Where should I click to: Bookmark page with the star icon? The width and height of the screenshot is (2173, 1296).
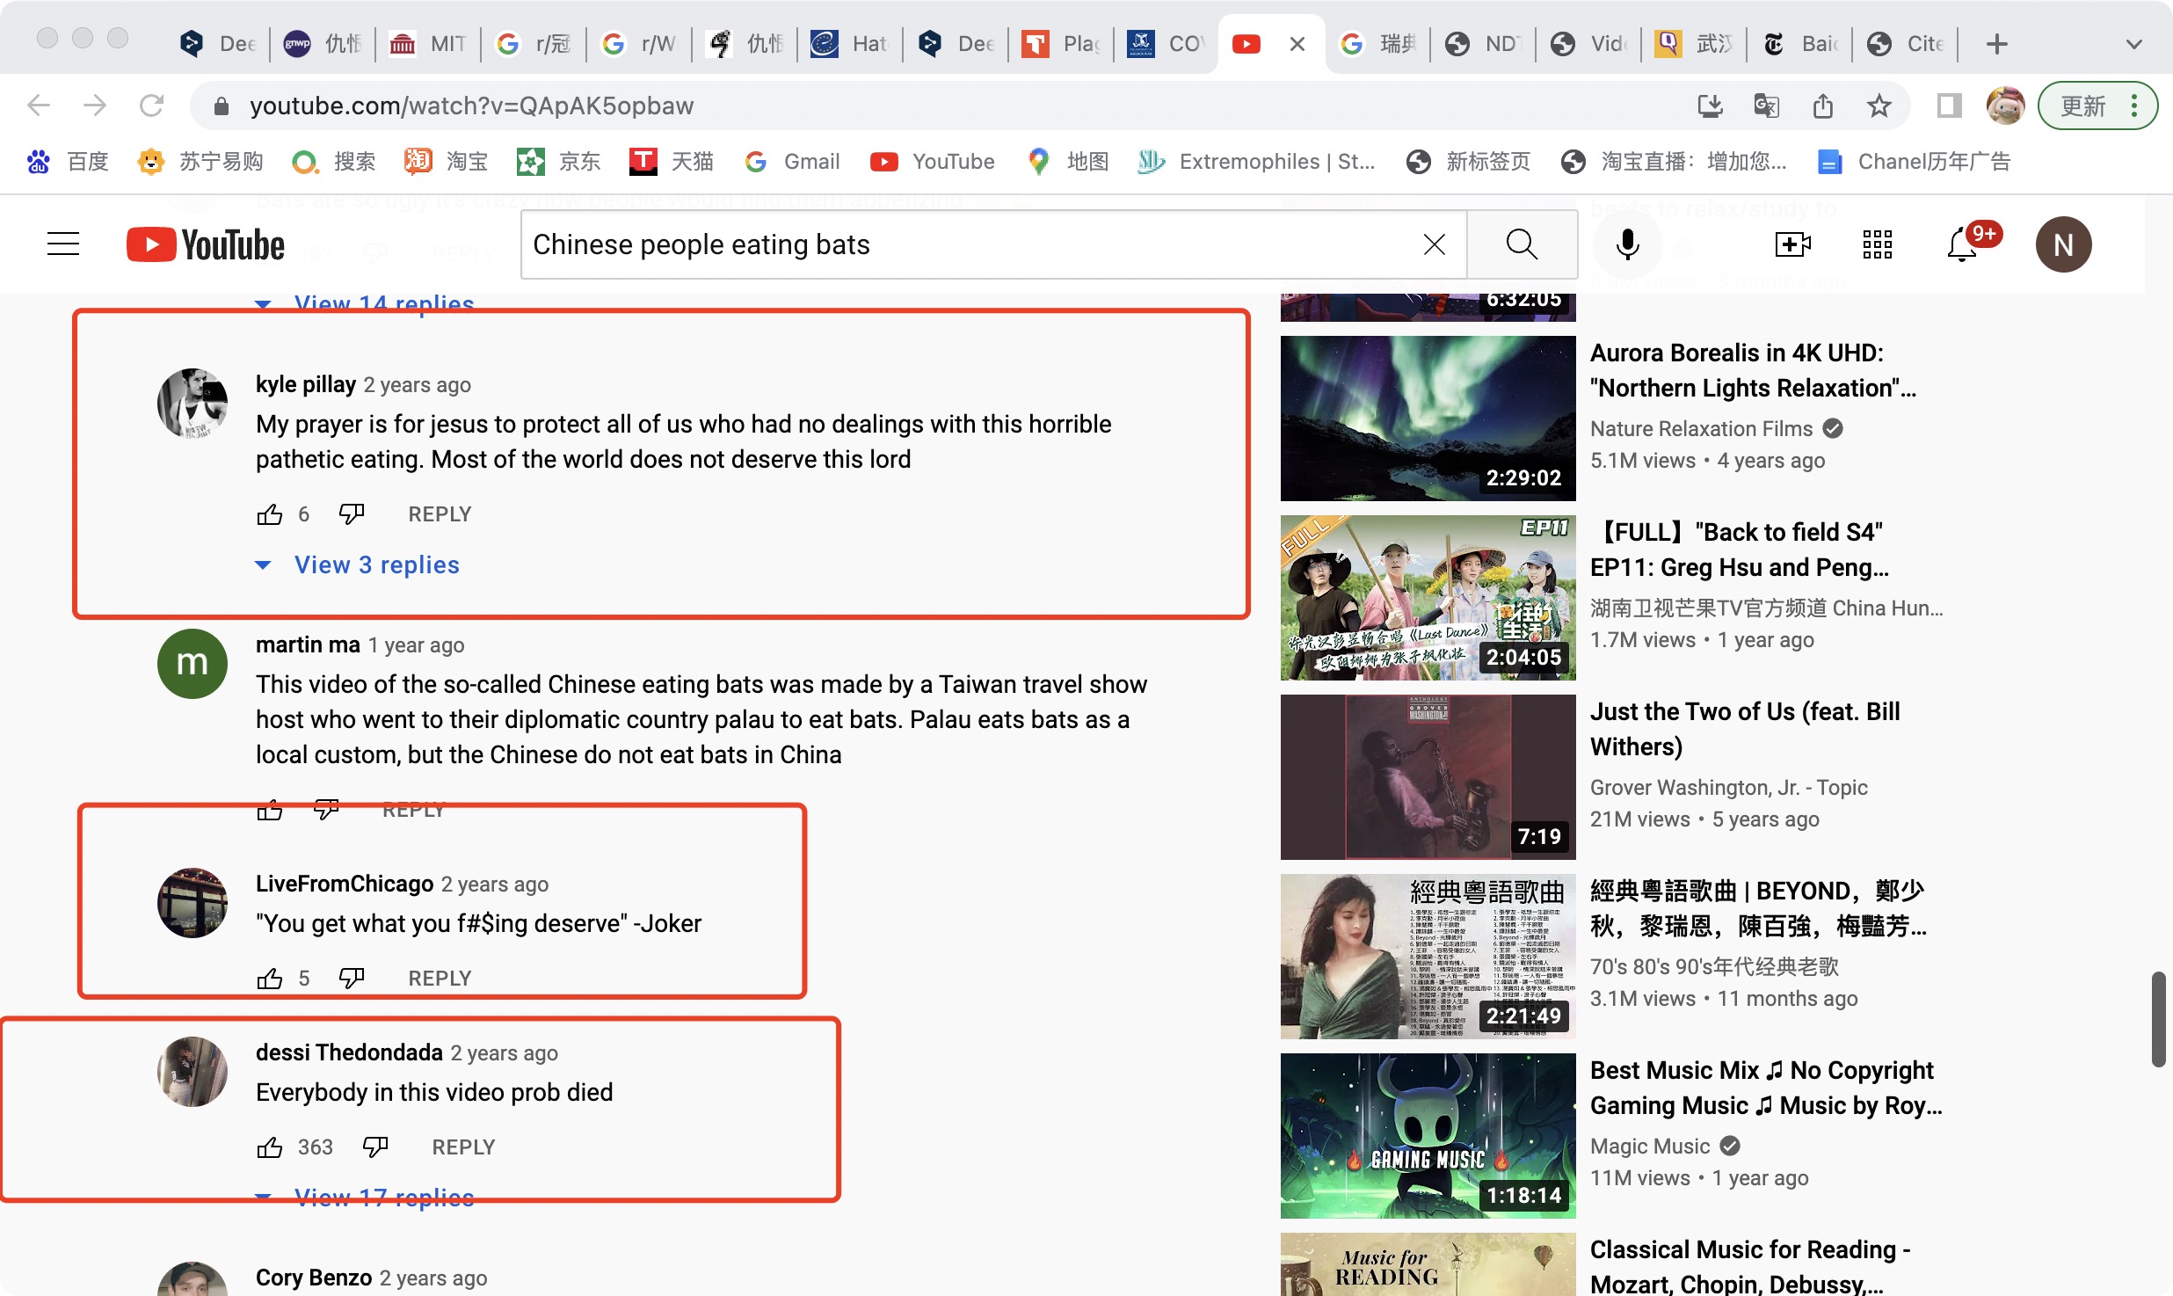tap(1879, 106)
